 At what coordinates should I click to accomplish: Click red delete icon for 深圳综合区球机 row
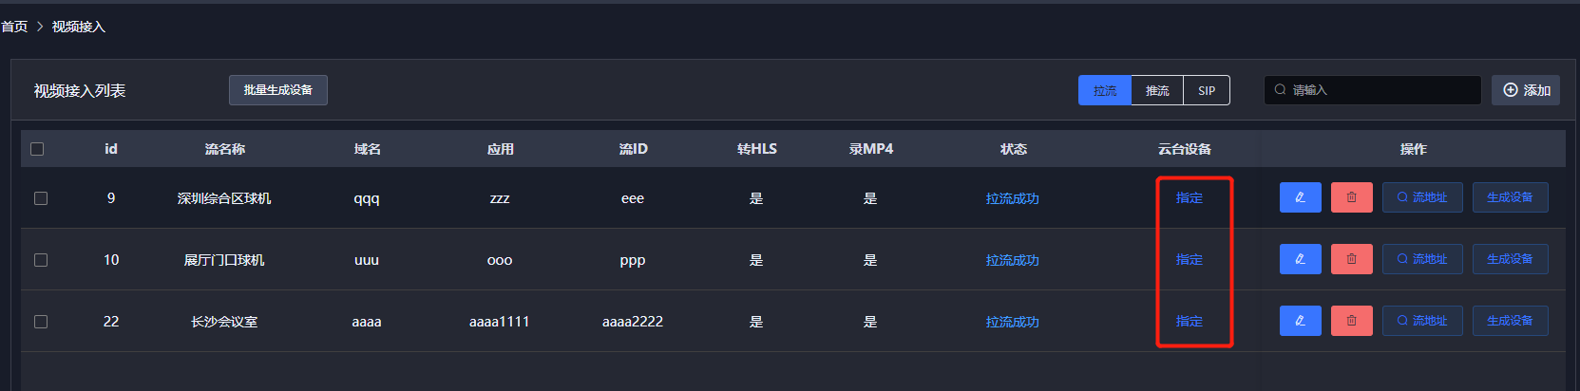pyautogui.click(x=1351, y=197)
